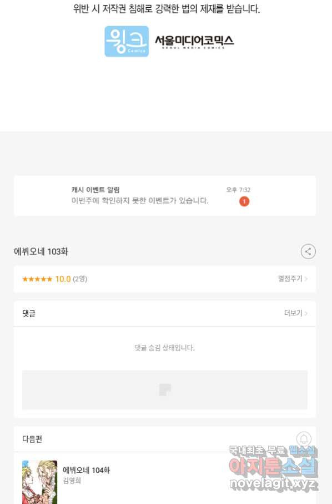Viewport: 332px width, 504px height.
Task: Open the next episode titled 에뷔오네 104화
Action: tap(86, 470)
